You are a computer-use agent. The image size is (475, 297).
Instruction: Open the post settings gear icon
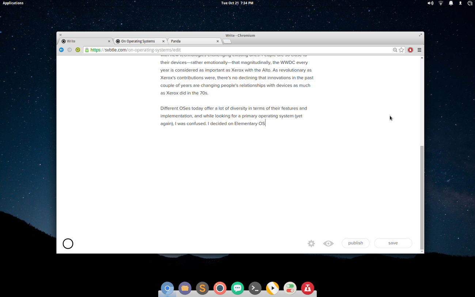coord(311,243)
